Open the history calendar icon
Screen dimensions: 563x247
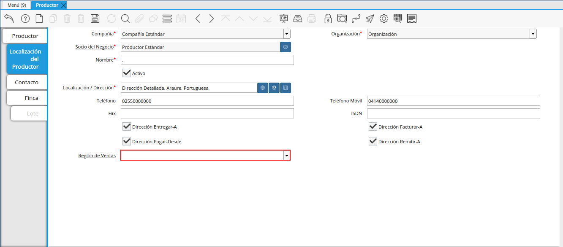click(181, 19)
